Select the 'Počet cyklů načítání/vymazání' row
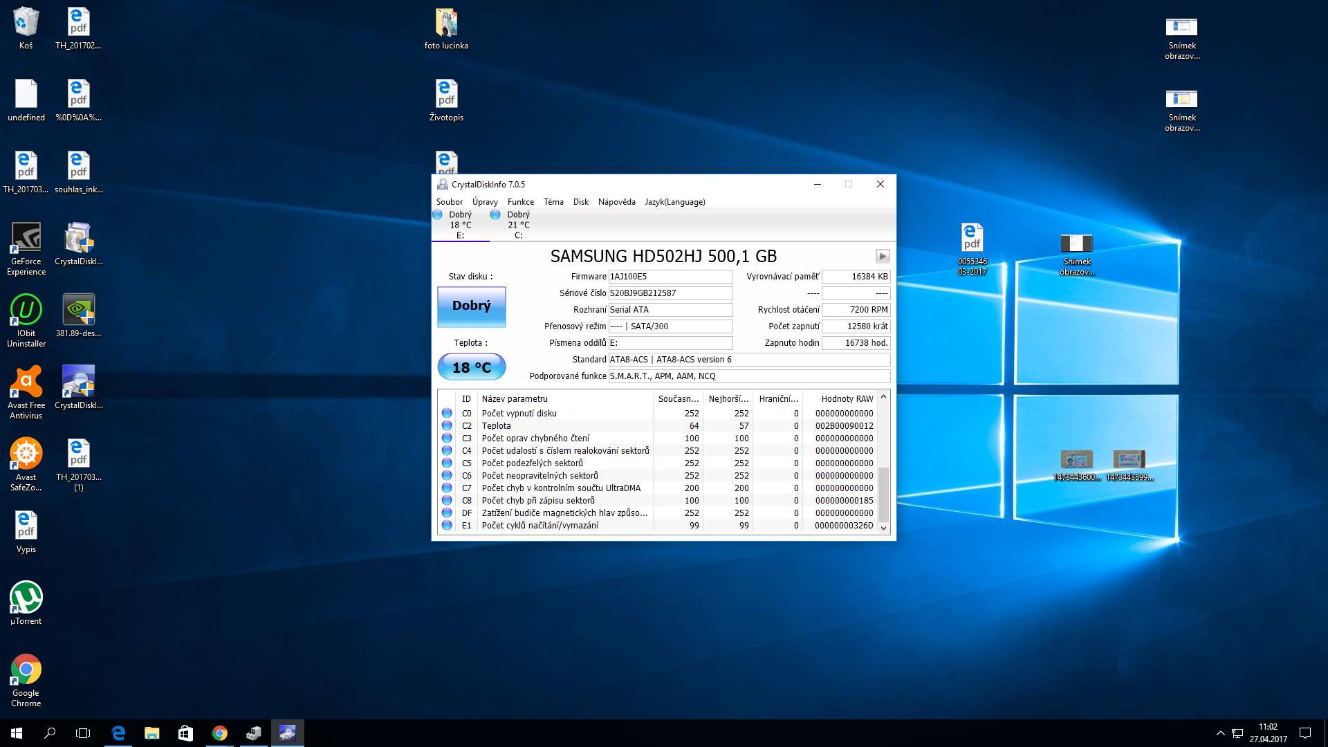The height and width of the screenshot is (747, 1328). (x=658, y=526)
